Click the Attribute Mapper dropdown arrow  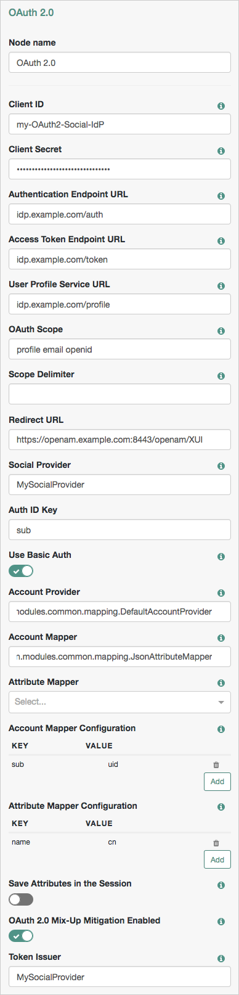[x=221, y=702]
